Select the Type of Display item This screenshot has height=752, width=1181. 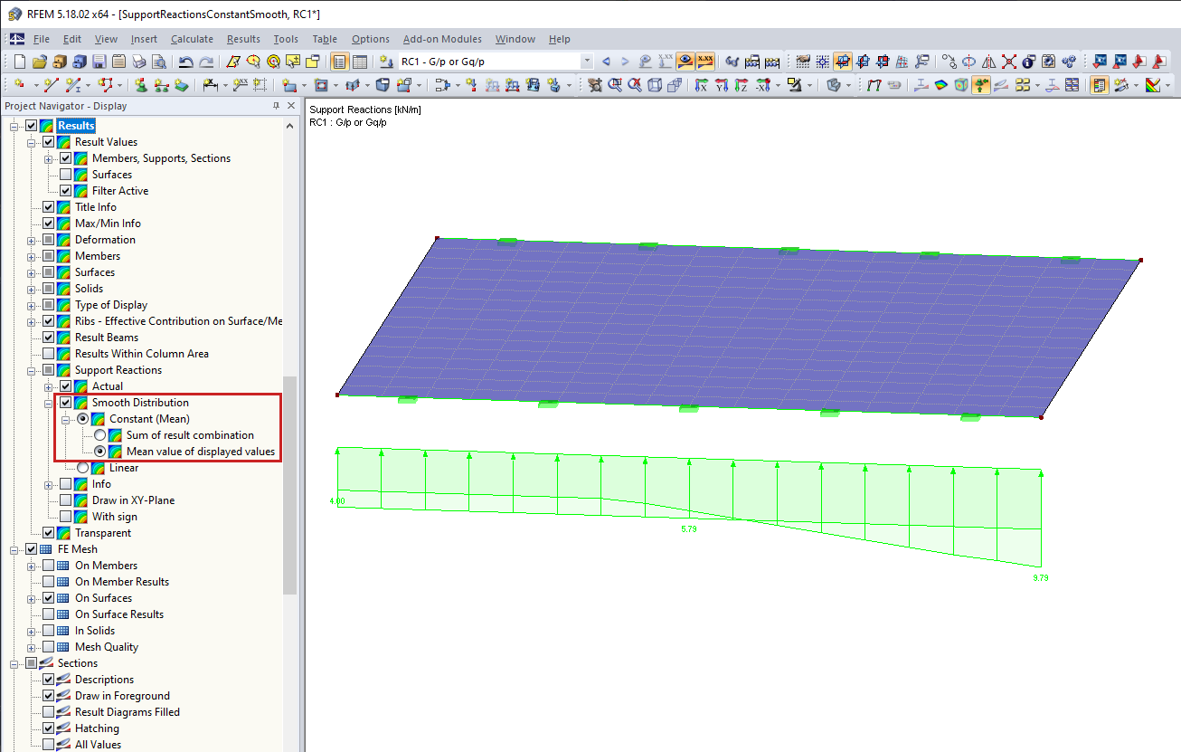(111, 305)
